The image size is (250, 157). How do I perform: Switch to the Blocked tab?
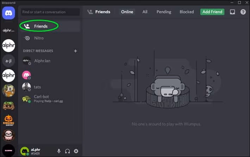187,12
